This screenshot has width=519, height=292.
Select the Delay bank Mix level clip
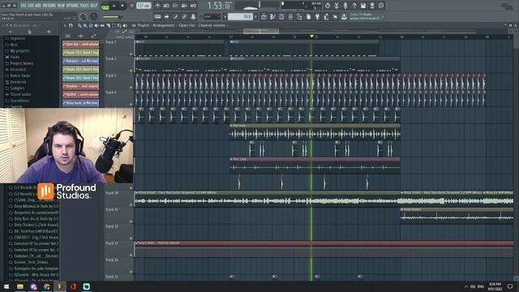(81, 103)
